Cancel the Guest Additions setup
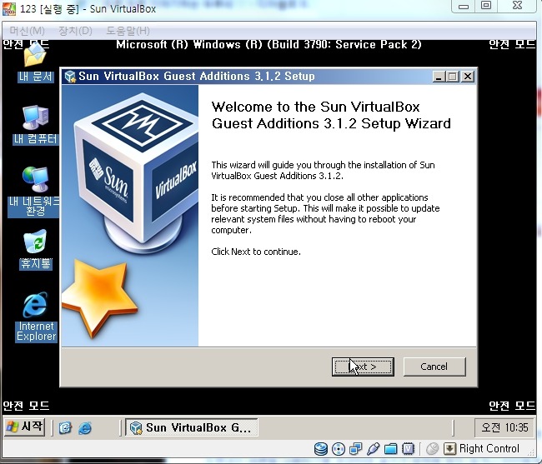The image size is (542, 464). (x=434, y=367)
